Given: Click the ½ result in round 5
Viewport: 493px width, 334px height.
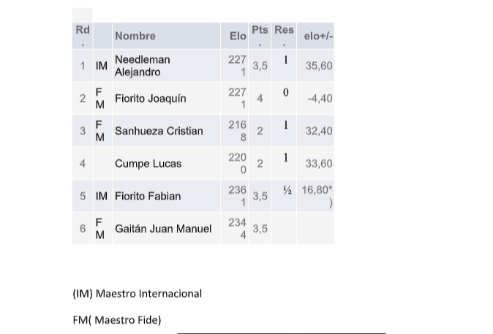Looking at the screenshot, I should (x=287, y=190).
